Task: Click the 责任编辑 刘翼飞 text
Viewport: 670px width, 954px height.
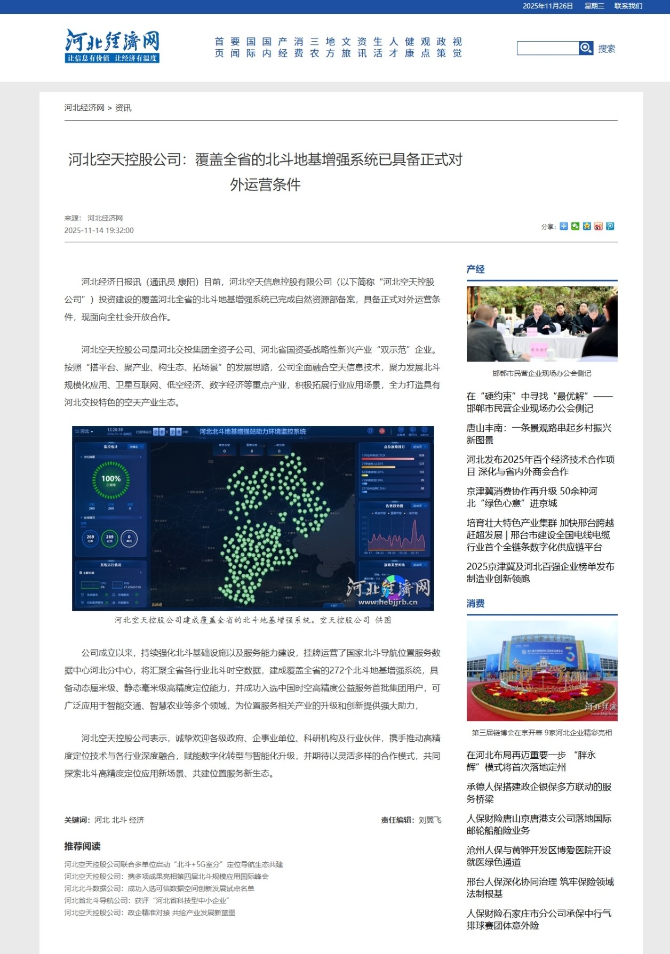Action: pos(411,820)
